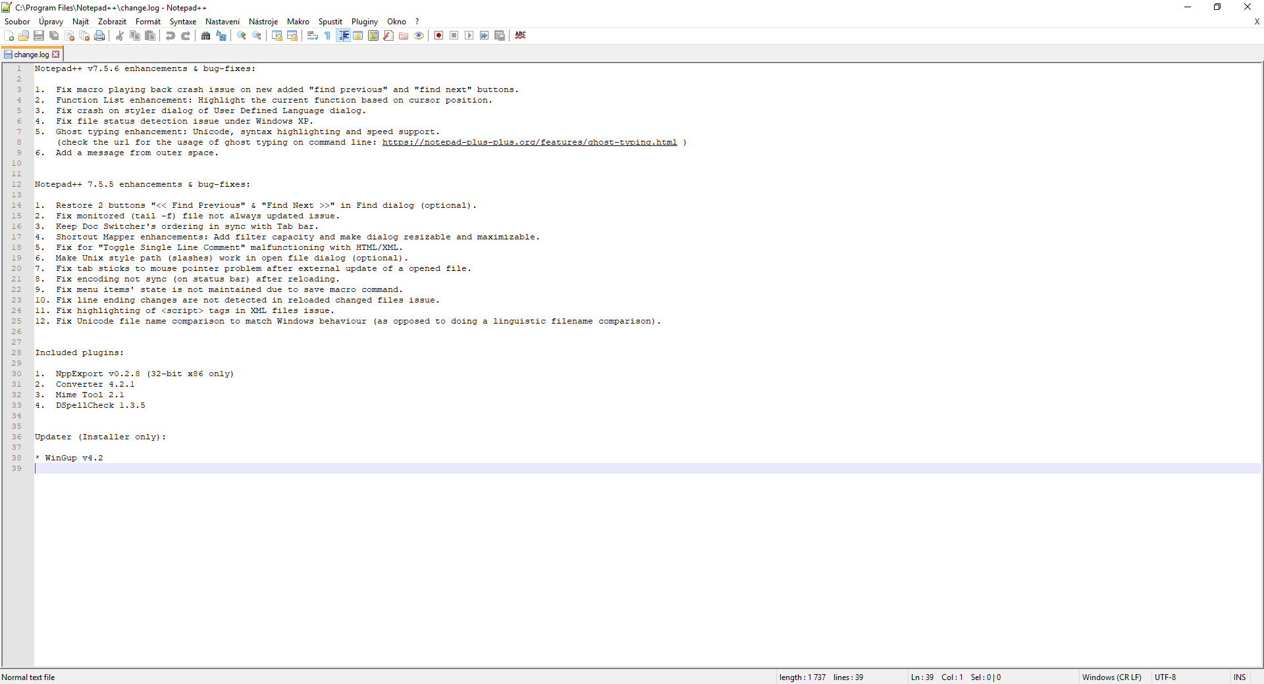Open the ghost-typing.html hyperlink
This screenshot has width=1264, height=684.
pos(529,142)
